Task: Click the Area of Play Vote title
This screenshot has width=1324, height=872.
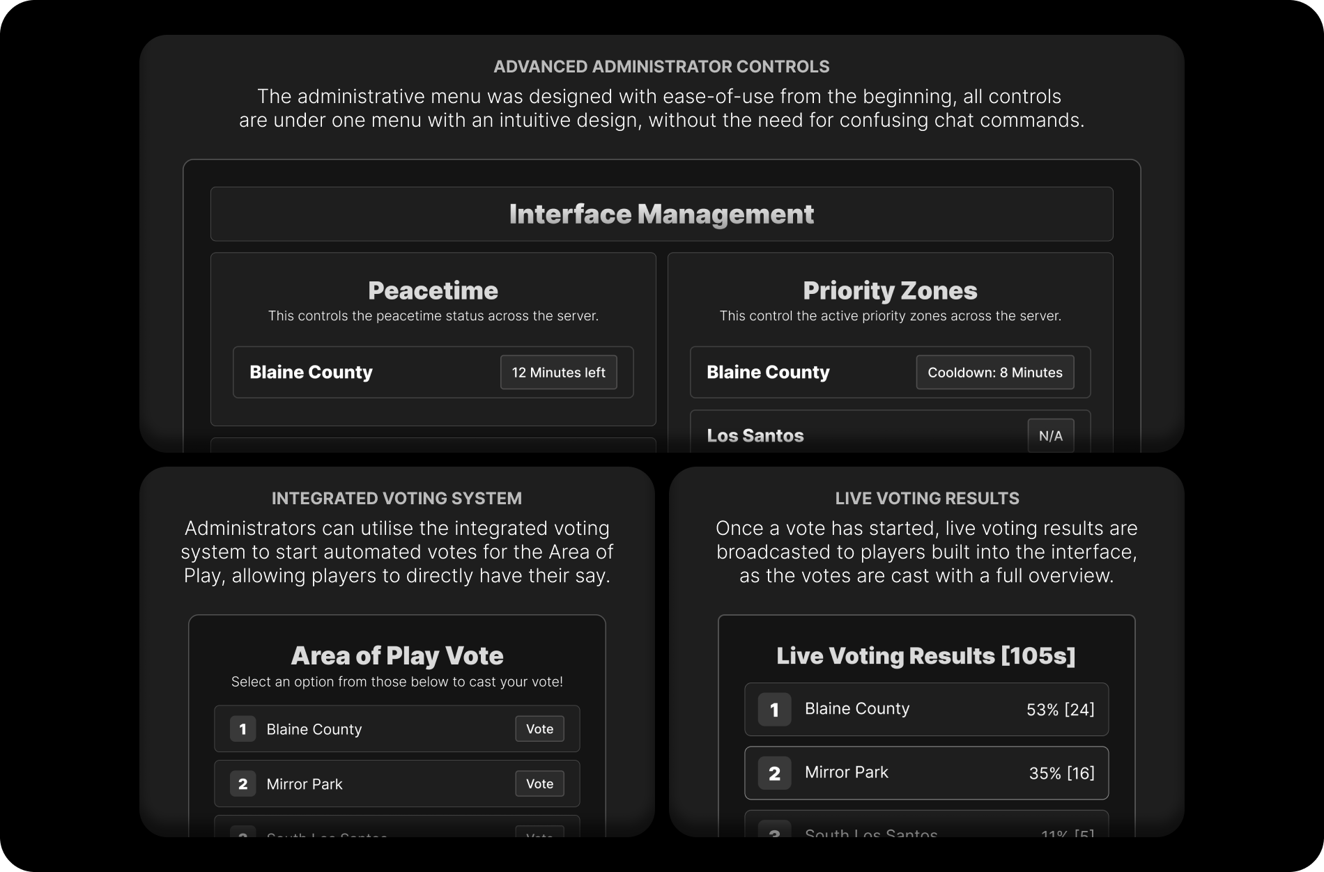Action: pos(397,656)
